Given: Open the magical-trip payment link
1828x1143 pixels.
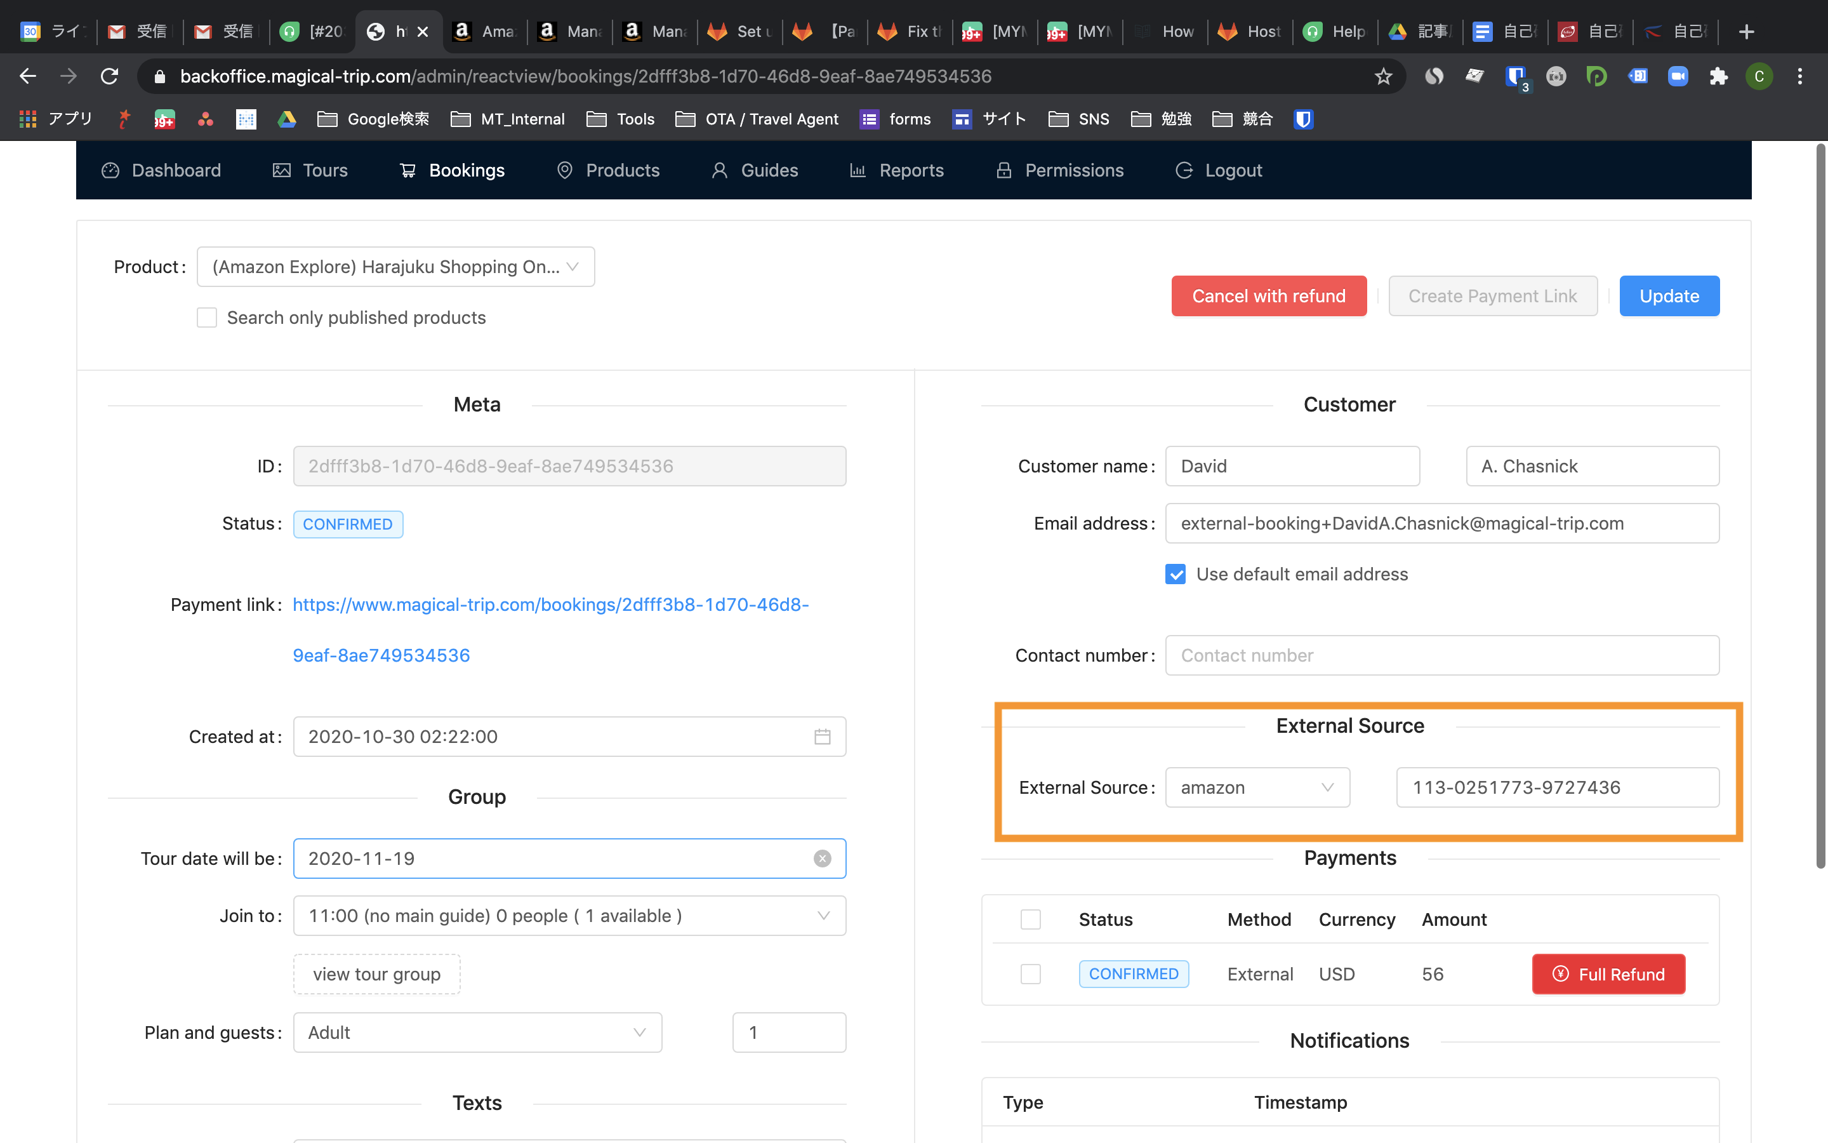Looking at the screenshot, I should pos(550,605).
